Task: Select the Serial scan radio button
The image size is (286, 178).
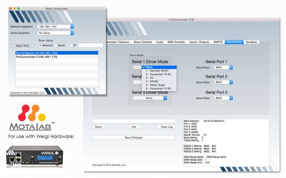Action: [x=56, y=45]
